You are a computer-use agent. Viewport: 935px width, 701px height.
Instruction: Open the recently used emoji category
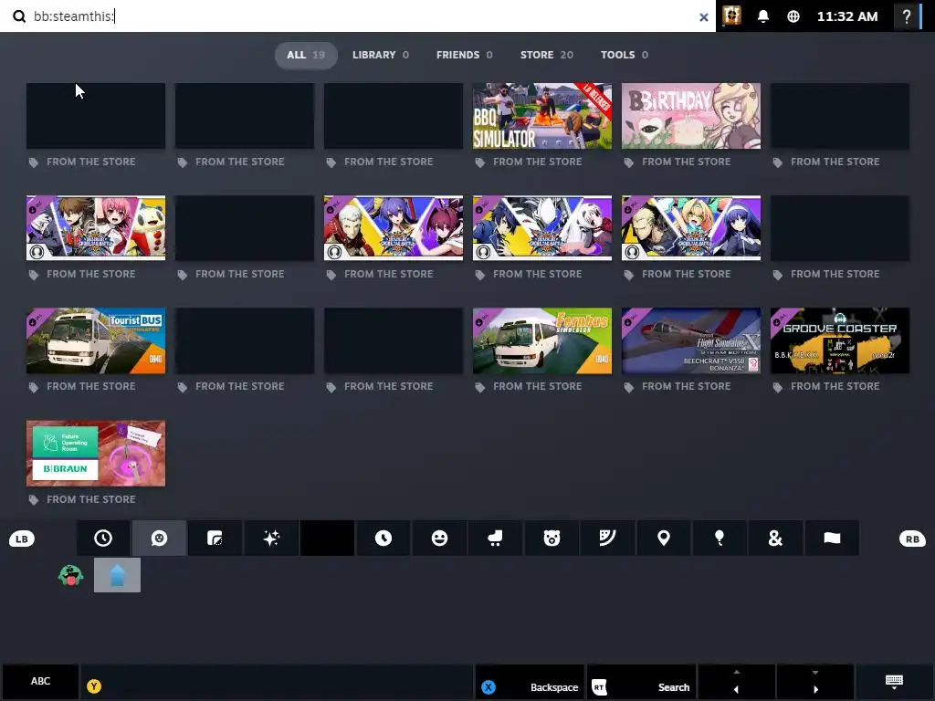(103, 539)
